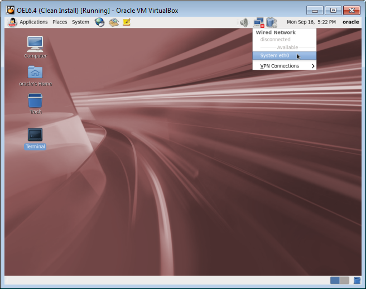
Task: Expand the VPN Connections submenu
Action: click(285, 66)
